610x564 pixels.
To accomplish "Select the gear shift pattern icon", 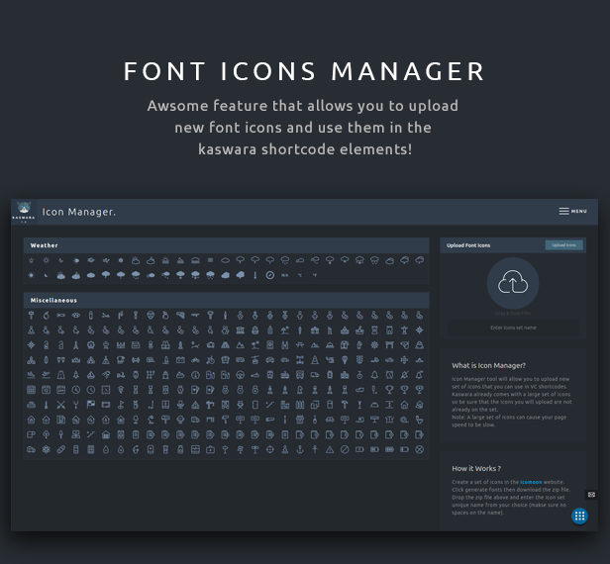I will [151, 375].
